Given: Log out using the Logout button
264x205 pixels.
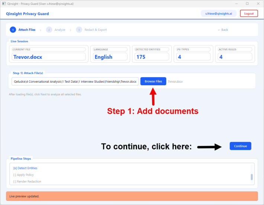Looking at the screenshot, I should 249,13.
